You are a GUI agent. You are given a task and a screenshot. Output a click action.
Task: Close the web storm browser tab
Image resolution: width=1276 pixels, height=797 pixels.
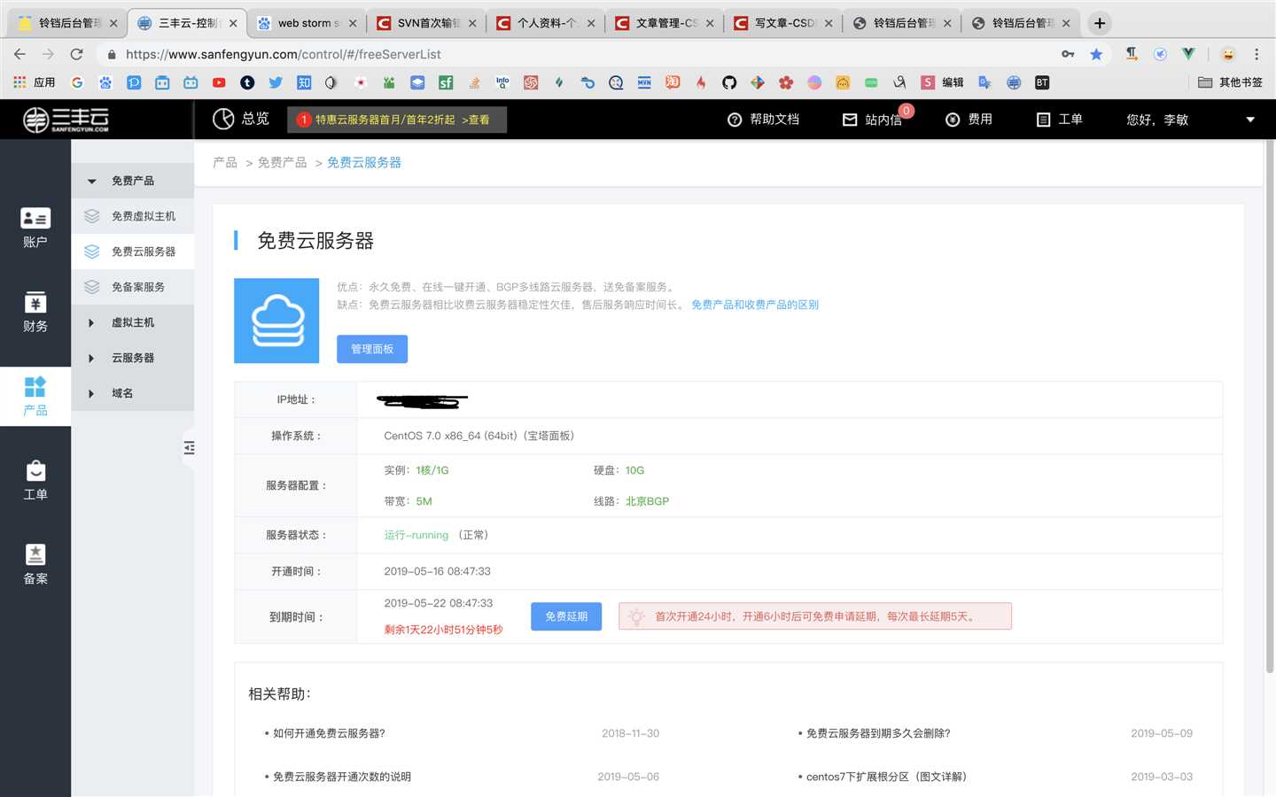coord(353,23)
